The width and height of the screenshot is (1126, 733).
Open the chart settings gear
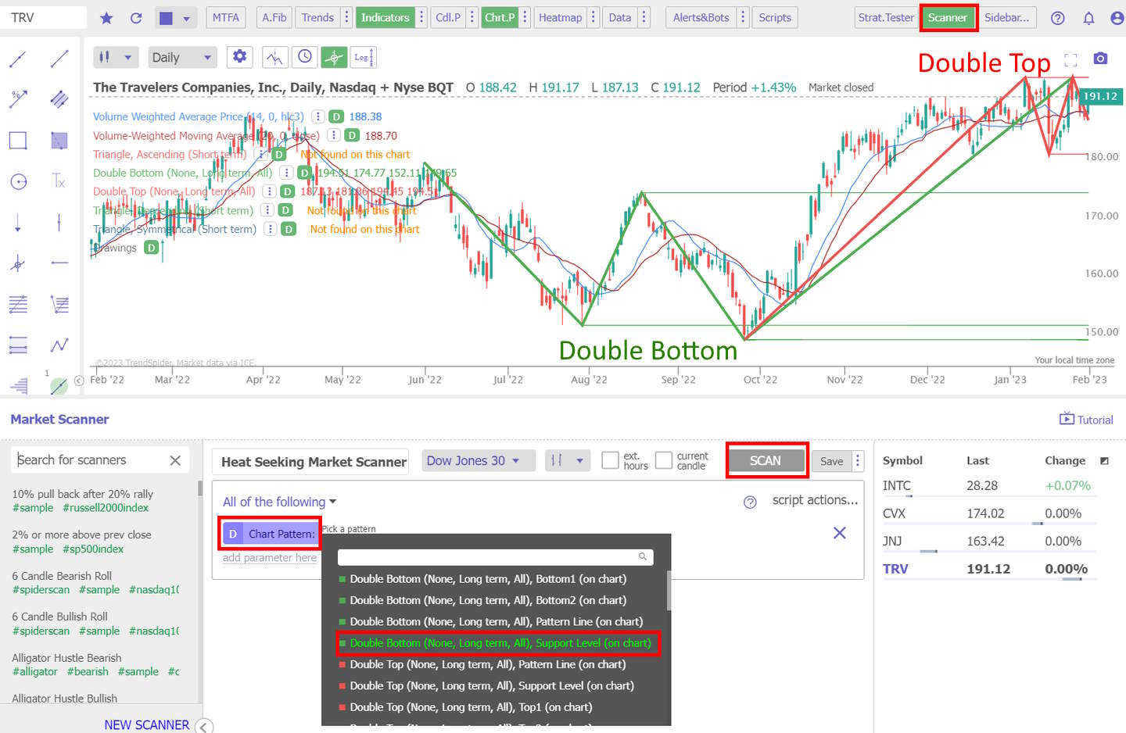239,56
